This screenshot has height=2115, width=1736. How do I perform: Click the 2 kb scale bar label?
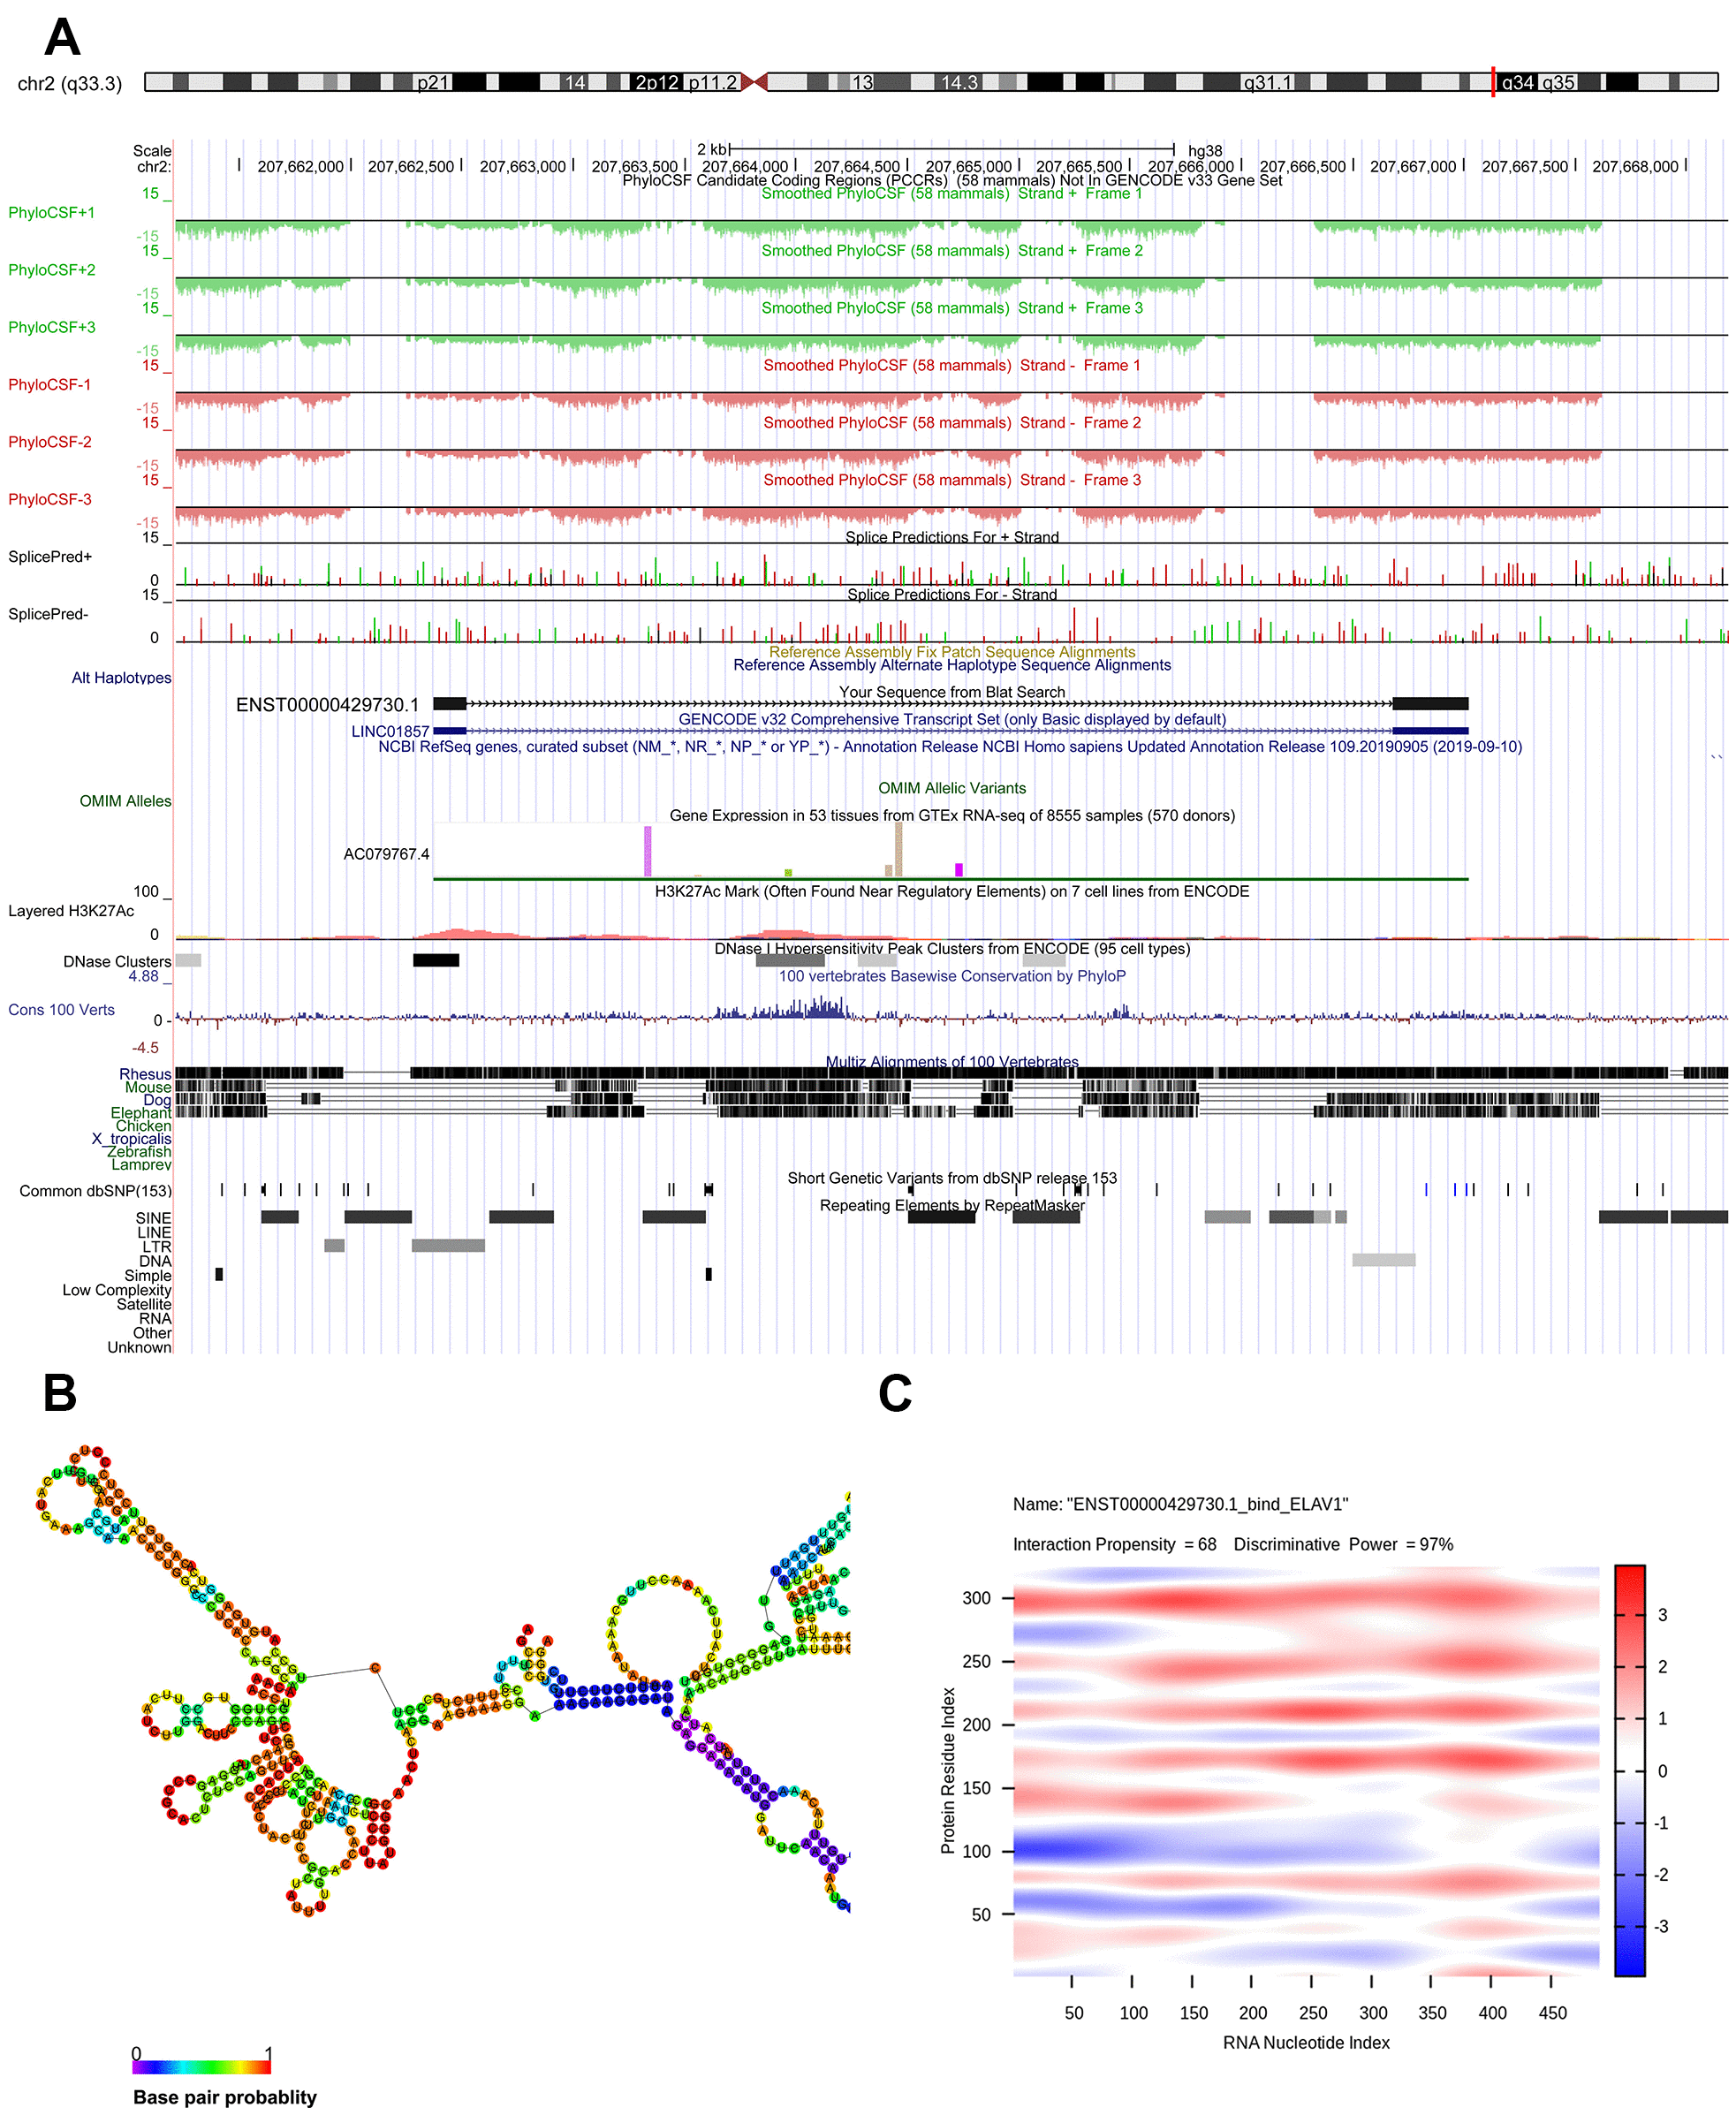pos(712,149)
